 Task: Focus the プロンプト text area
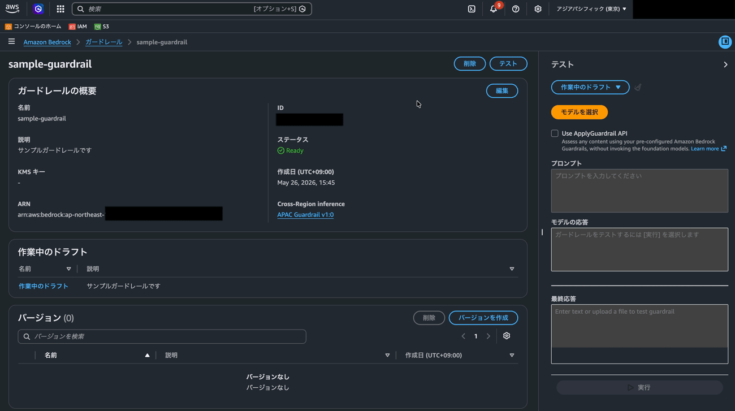pyautogui.click(x=639, y=191)
